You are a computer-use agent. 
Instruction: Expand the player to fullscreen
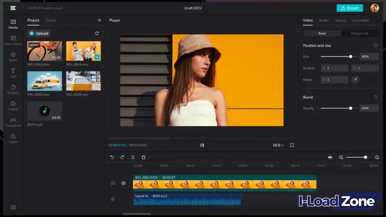pyautogui.click(x=292, y=145)
